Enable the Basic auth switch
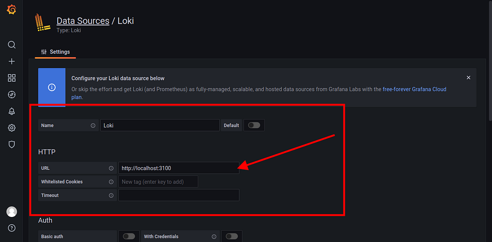Image resolution: width=492 pixels, height=242 pixels. pyautogui.click(x=129, y=236)
